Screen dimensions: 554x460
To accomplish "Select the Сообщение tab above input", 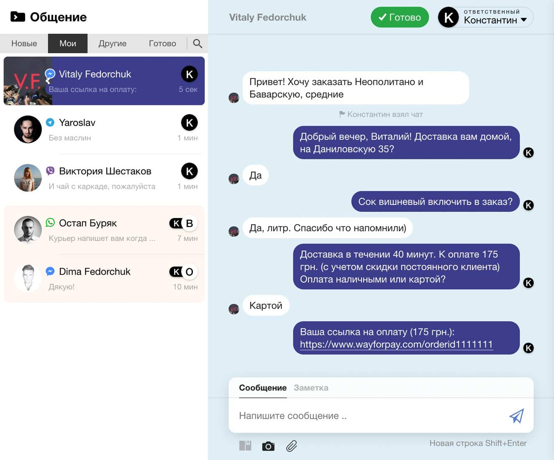I will [262, 388].
